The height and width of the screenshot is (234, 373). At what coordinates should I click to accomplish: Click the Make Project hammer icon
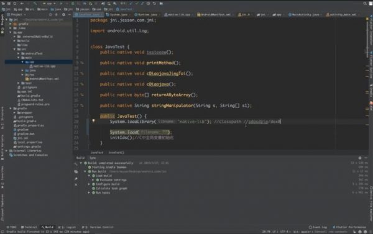click(x=35, y=4)
